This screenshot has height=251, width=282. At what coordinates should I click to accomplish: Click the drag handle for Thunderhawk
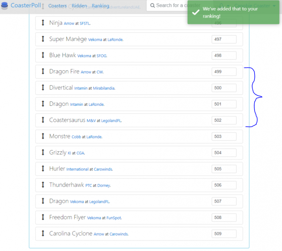[x=43, y=185]
